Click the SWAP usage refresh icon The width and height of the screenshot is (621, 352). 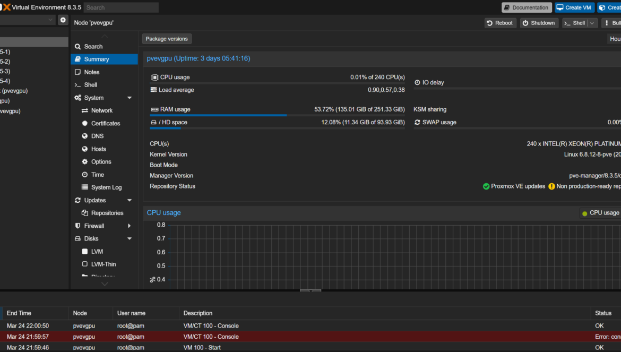click(417, 122)
